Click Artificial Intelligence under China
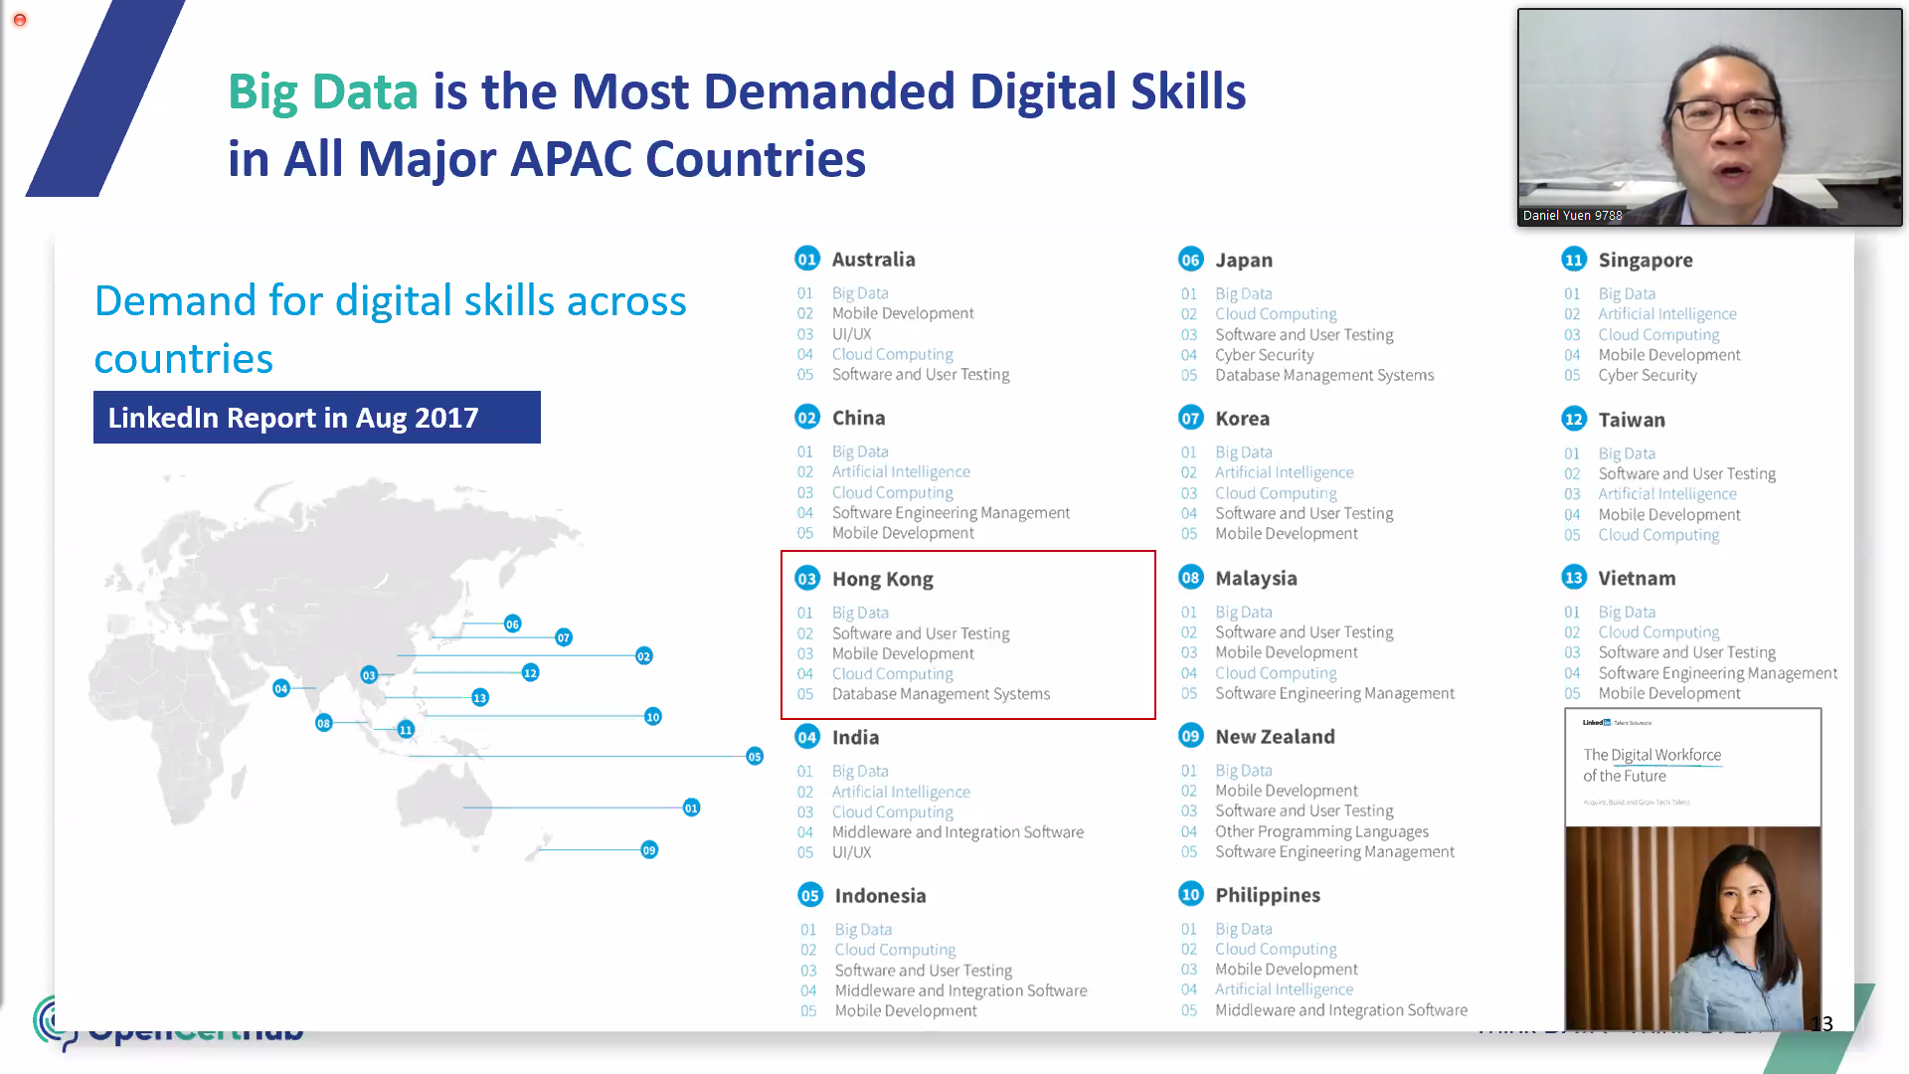The height and width of the screenshot is (1074, 1909). (901, 472)
